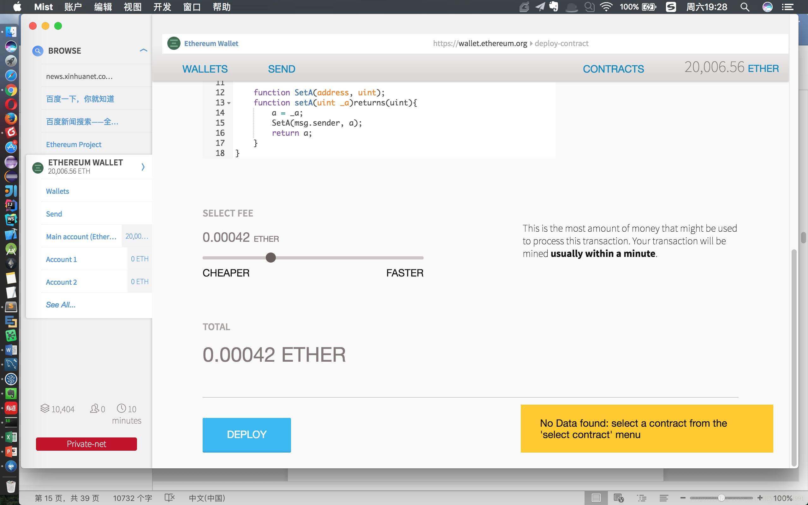Image resolution: width=808 pixels, height=505 pixels.
Task: Open IntelliJ IDEA icon in dock
Action: point(11,205)
